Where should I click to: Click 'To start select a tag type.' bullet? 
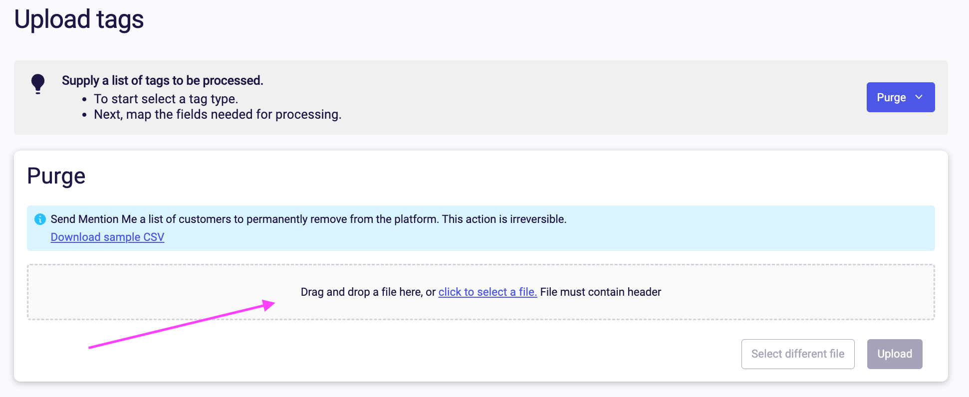pyautogui.click(x=166, y=99)
